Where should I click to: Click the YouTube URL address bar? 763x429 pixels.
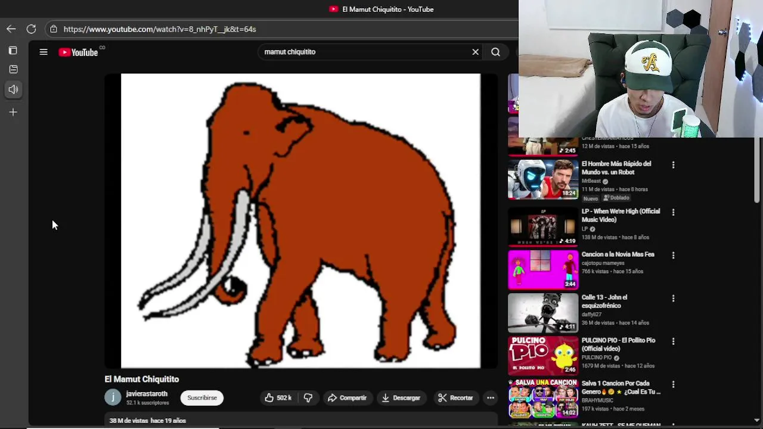coord(160,29)
